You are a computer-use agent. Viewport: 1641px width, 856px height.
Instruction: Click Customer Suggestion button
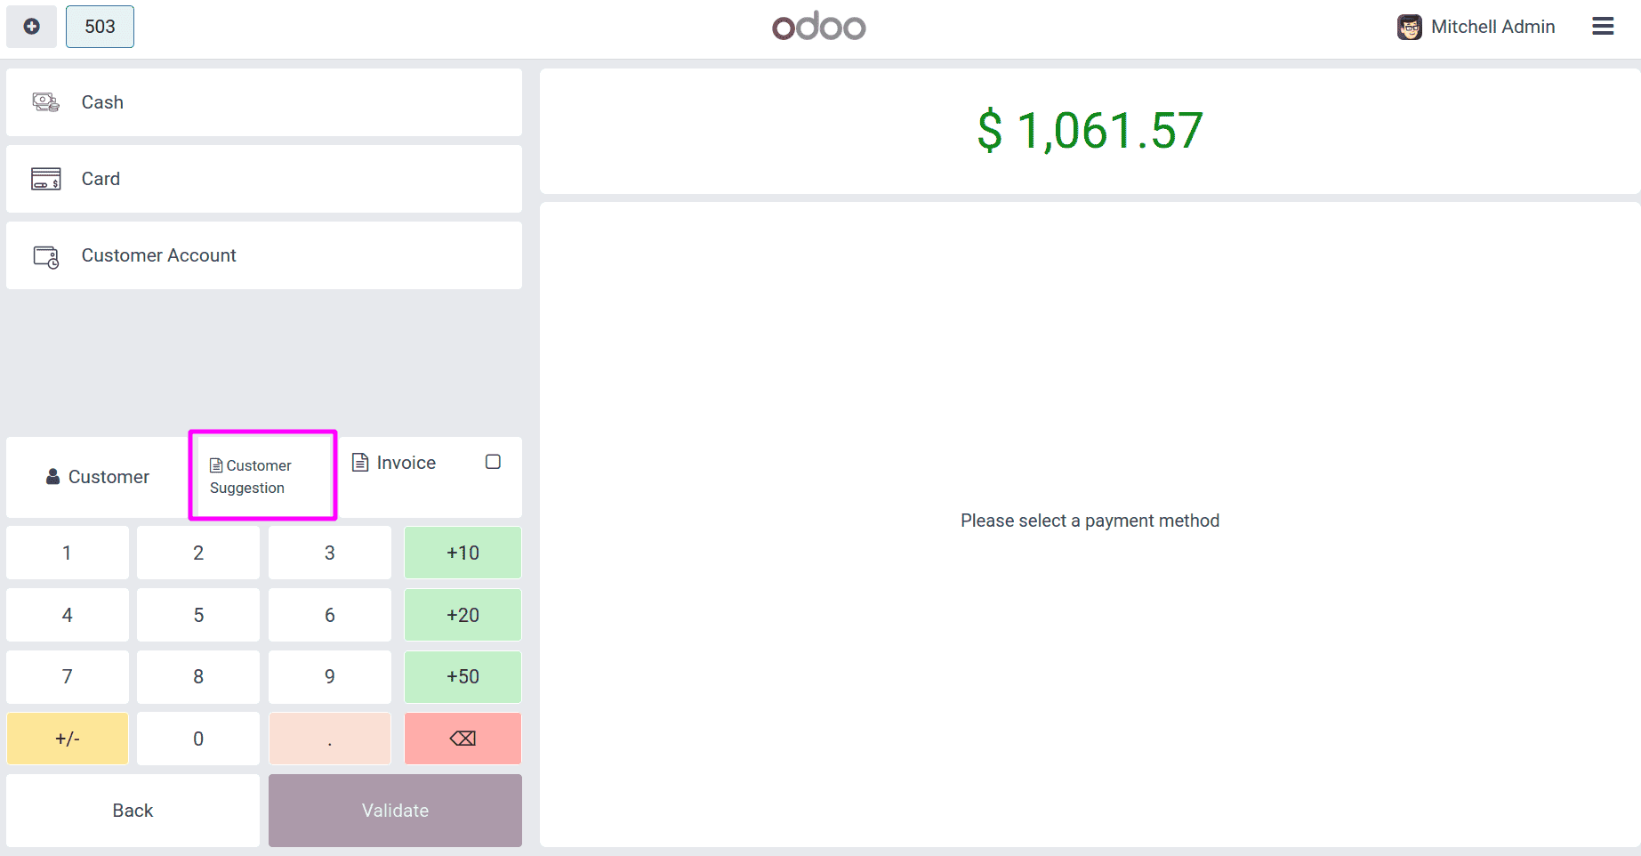(263, 476)
